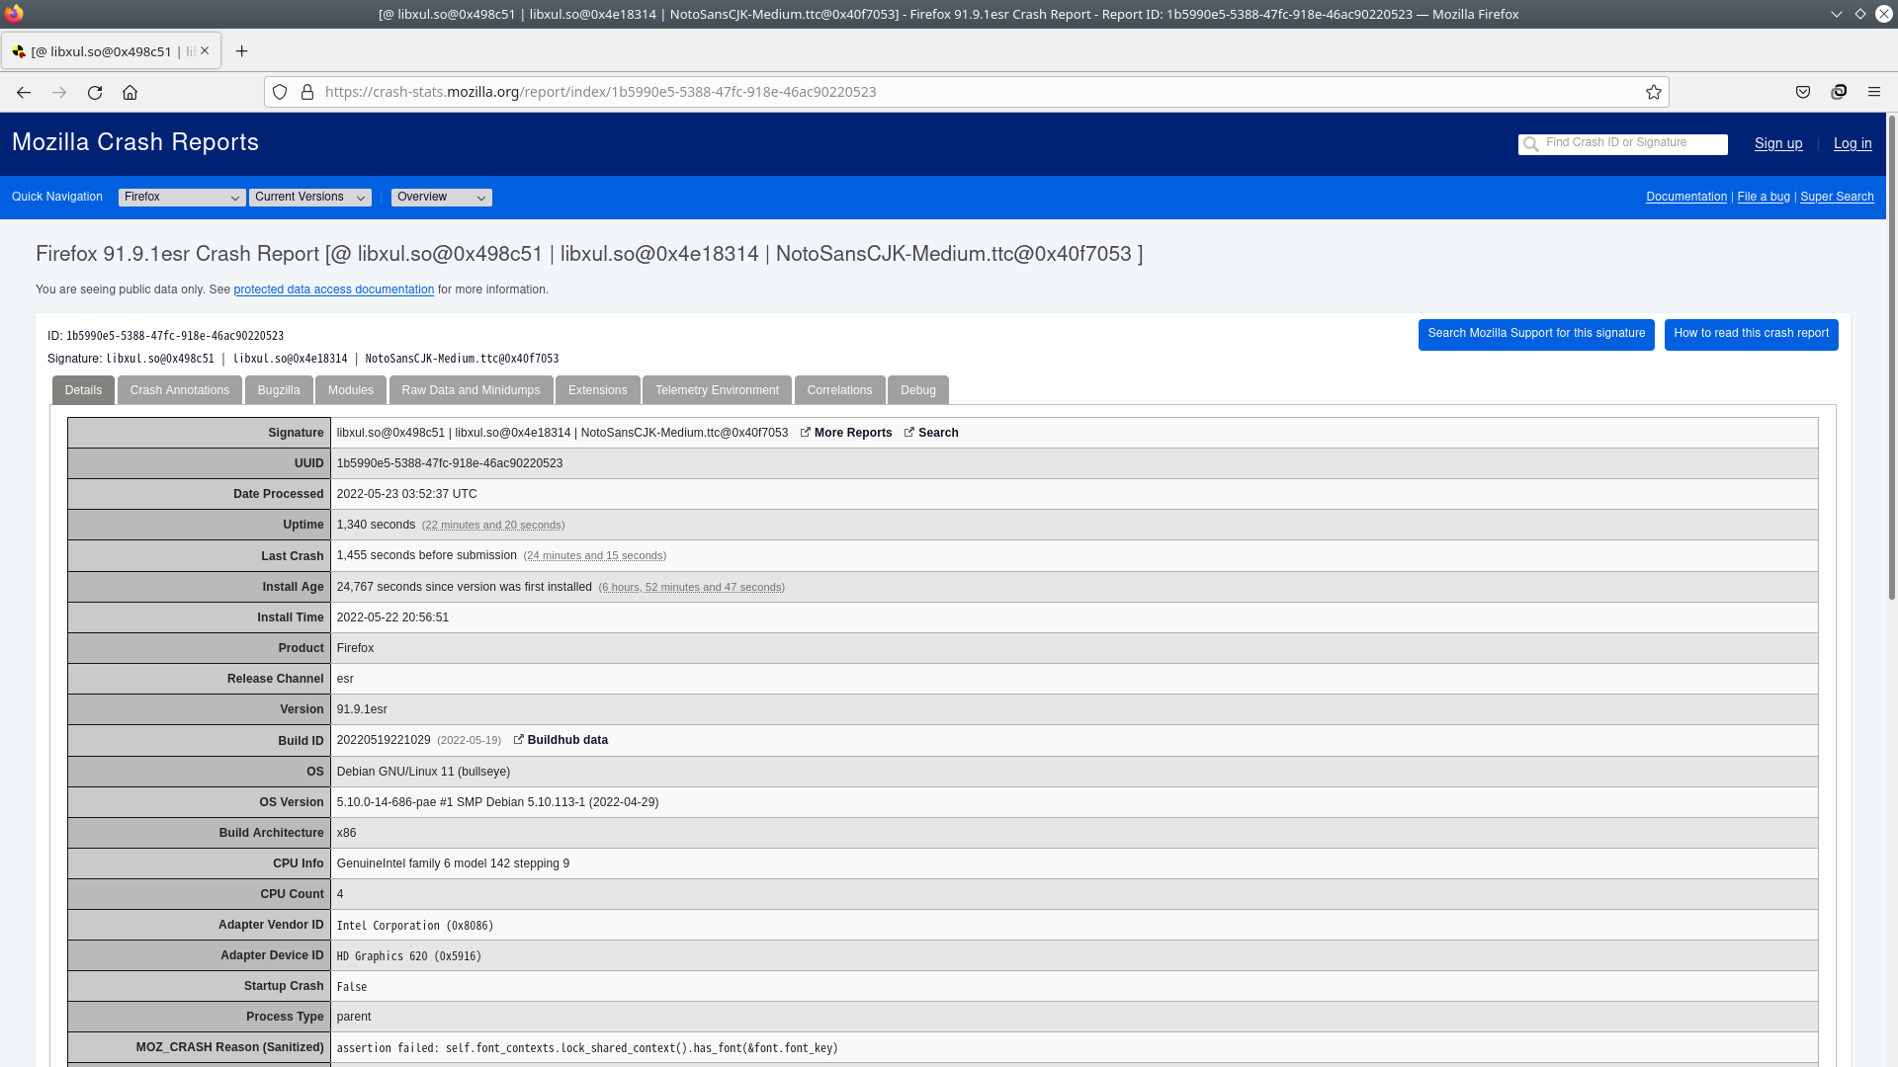This screenshot has width=1898, height=1067.
Task: Click the Build Architecture x86 value
Action: [346, 833]
